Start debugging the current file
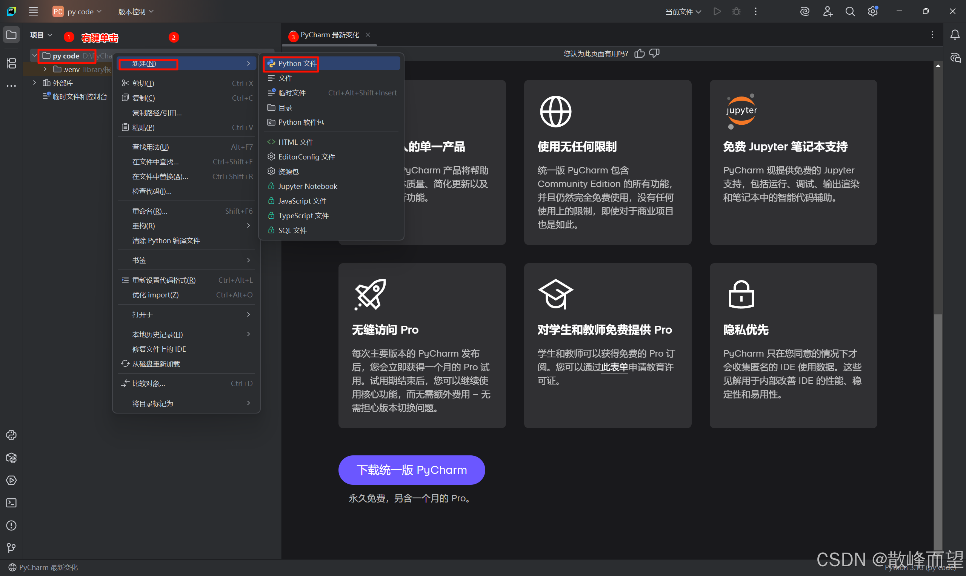966x576 pixels. click(x=736, y=11)
